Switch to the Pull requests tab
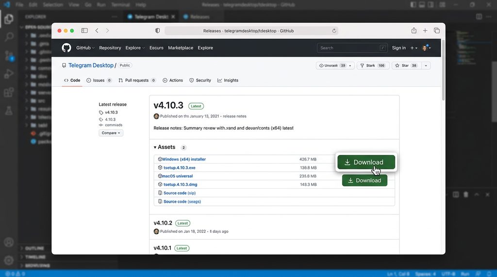497x277 pixels. tap(137, 81)
